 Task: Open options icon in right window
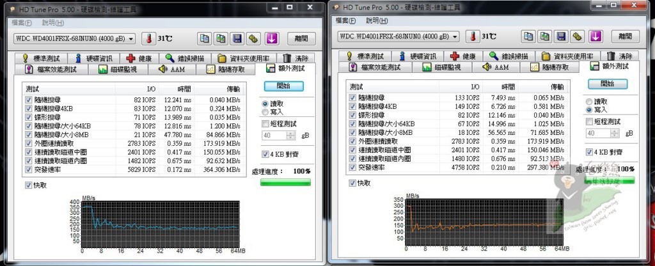point(578,36)
